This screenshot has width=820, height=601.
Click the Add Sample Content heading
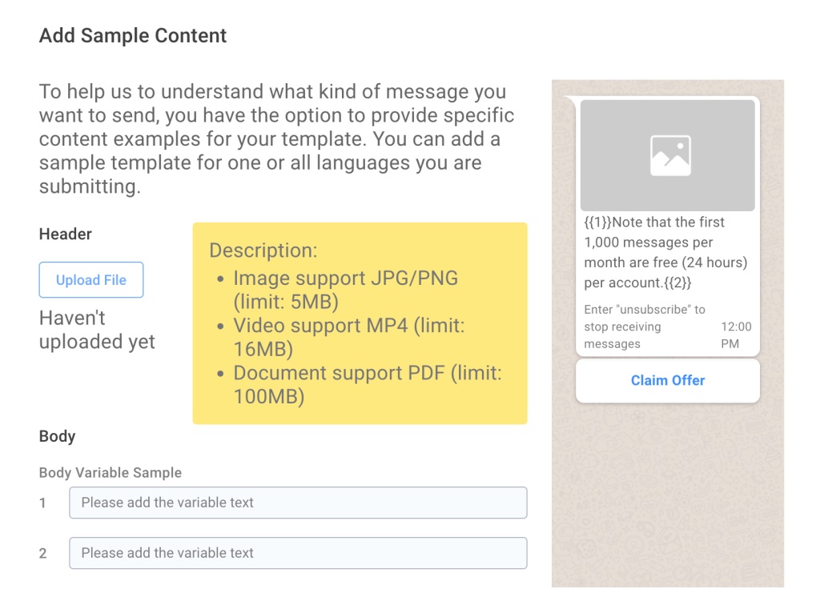coord(133,36)
